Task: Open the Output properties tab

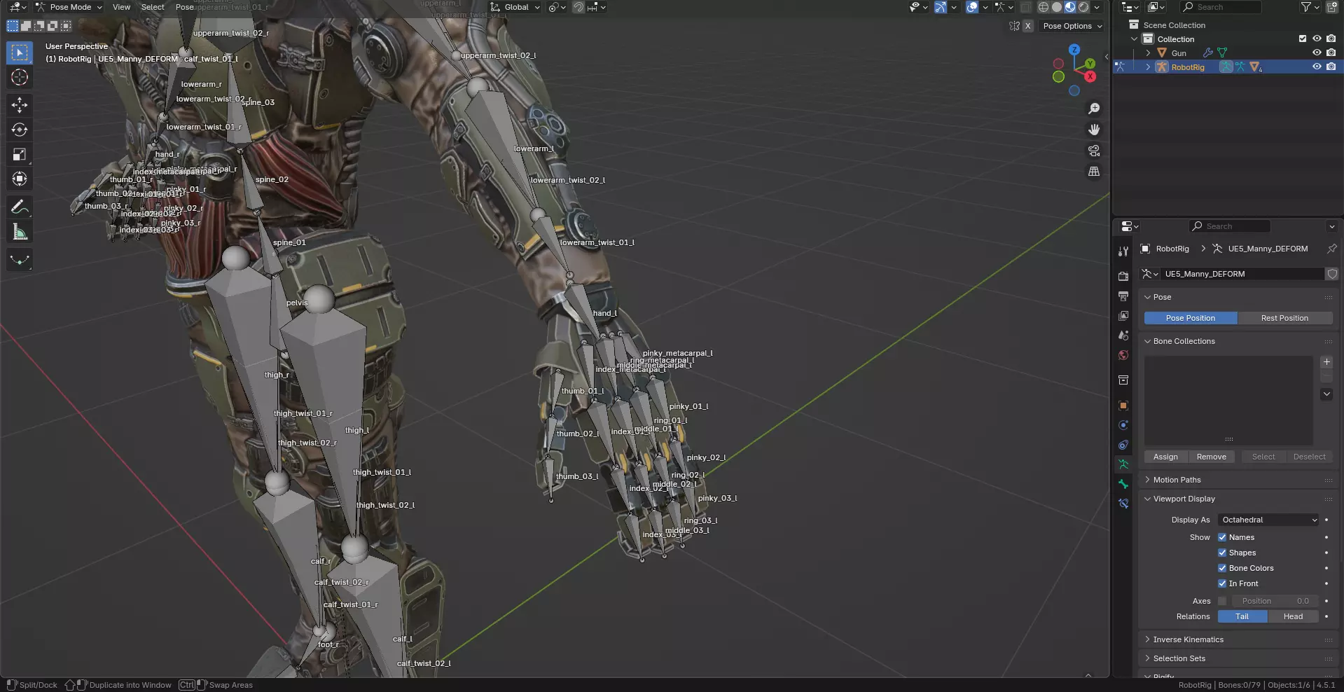Action: click(x=1123, y=296)
